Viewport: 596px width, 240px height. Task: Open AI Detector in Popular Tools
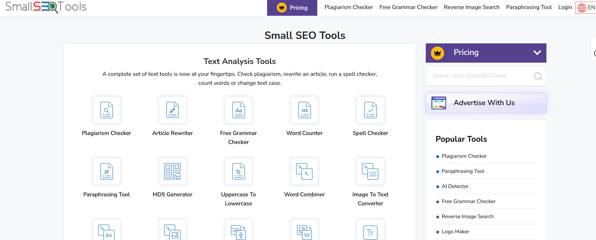(455, 186)
